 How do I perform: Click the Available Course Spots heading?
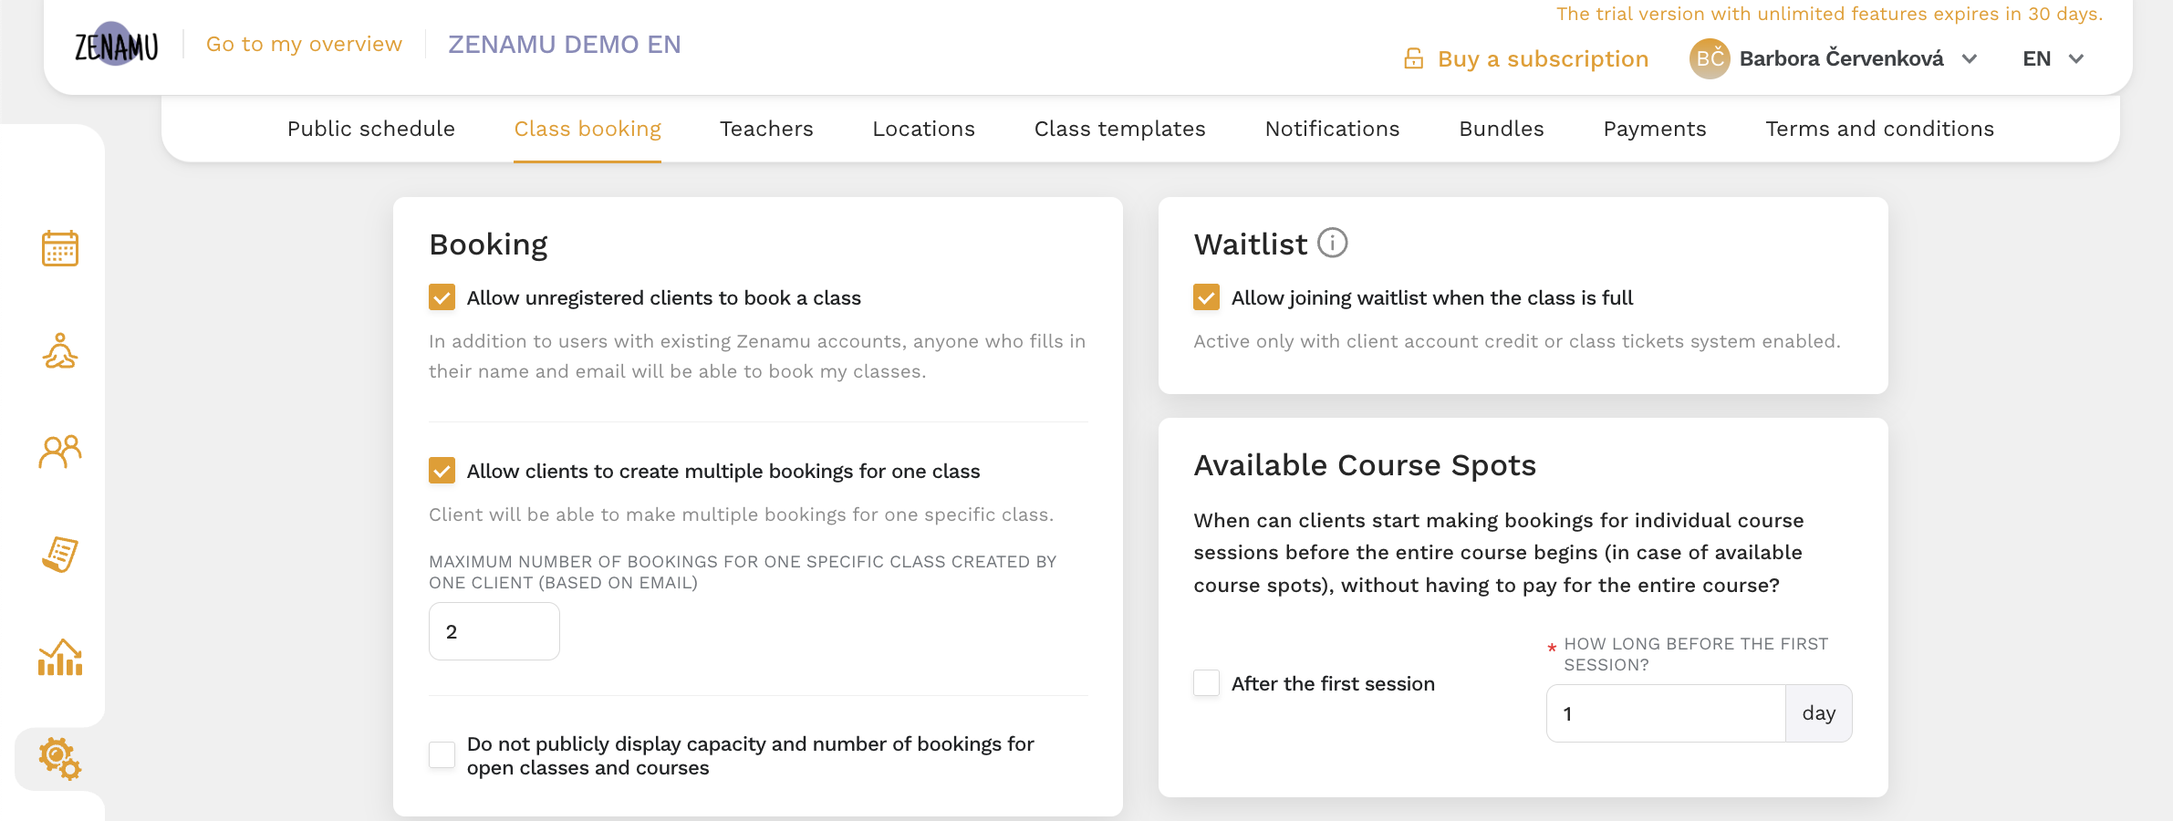pyautogui.click(x=1365, y=465)
